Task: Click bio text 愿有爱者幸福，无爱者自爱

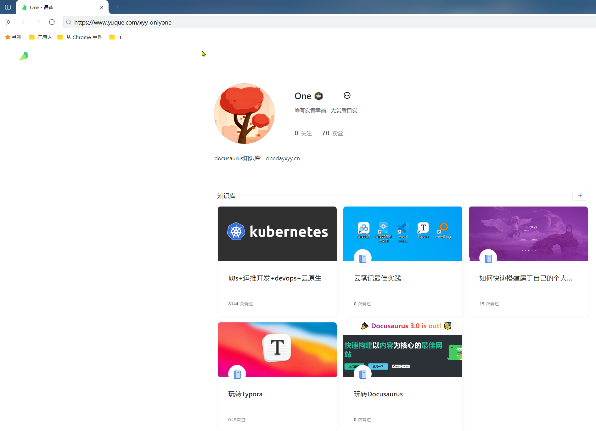Action: tap(326, 110)
